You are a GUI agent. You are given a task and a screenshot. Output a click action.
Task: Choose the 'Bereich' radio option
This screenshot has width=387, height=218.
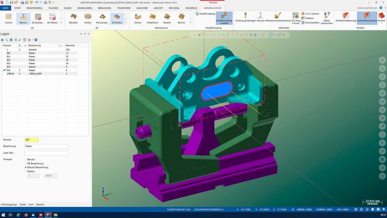26,171
